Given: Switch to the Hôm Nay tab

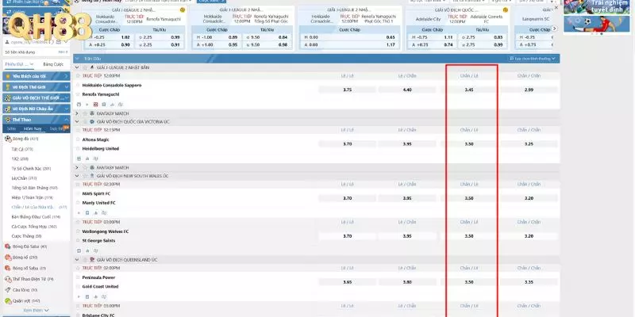Looking at the screenshot, I should pos(33,128).
